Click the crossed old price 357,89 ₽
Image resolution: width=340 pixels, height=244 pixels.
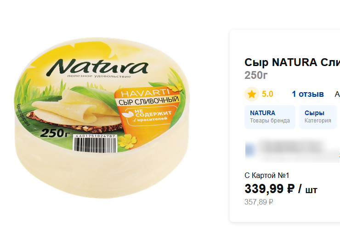tap(259, 202)
